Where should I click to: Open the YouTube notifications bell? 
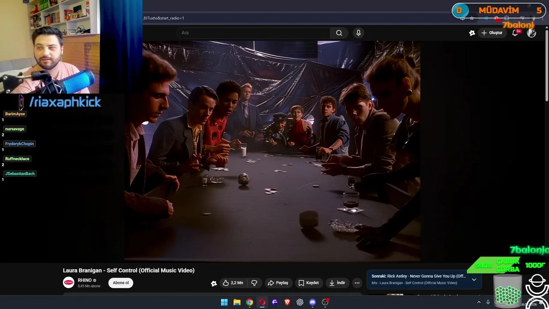(x=516, y=33)
